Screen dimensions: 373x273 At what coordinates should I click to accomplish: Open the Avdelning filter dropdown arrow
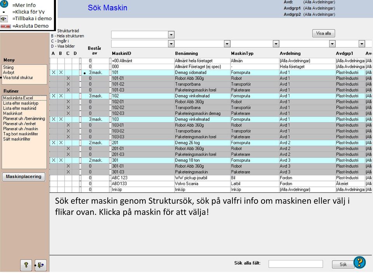point(332,44)
